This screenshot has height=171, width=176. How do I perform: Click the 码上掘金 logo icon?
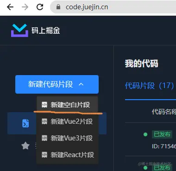pyautogui.click(x=19, y=31)
